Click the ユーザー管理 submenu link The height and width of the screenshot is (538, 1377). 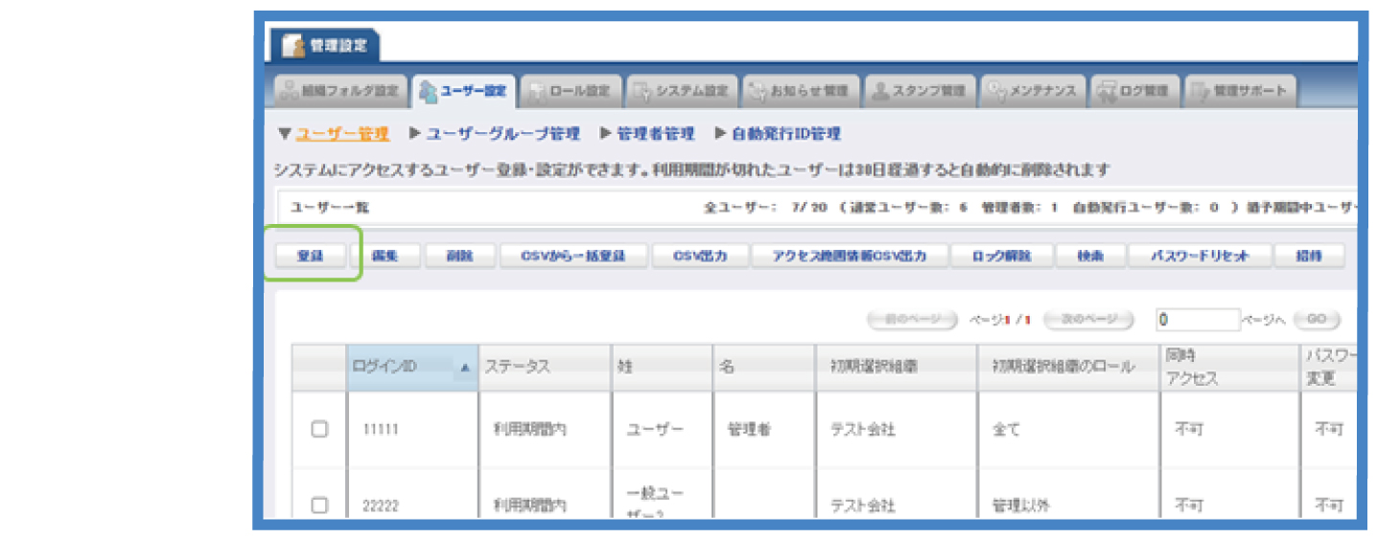point(342,134)
